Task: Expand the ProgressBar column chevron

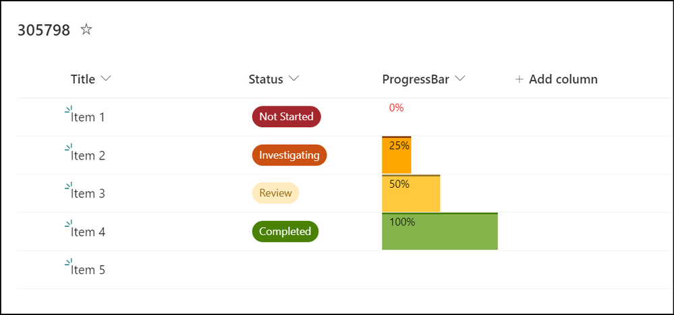Action: (x=460, y=79)
